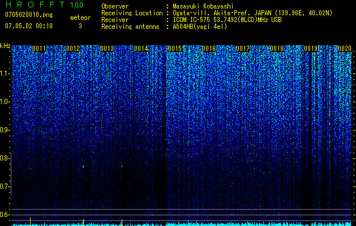Select observer name Masayuki Kobayashi
The height and width of the screenshot is (226, 356).
203,6
